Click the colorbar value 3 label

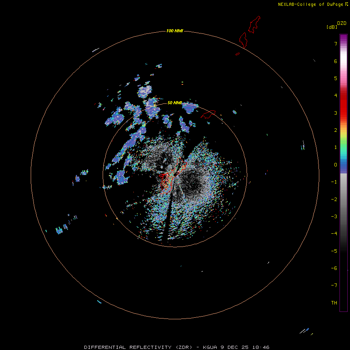tap(336, 113)
